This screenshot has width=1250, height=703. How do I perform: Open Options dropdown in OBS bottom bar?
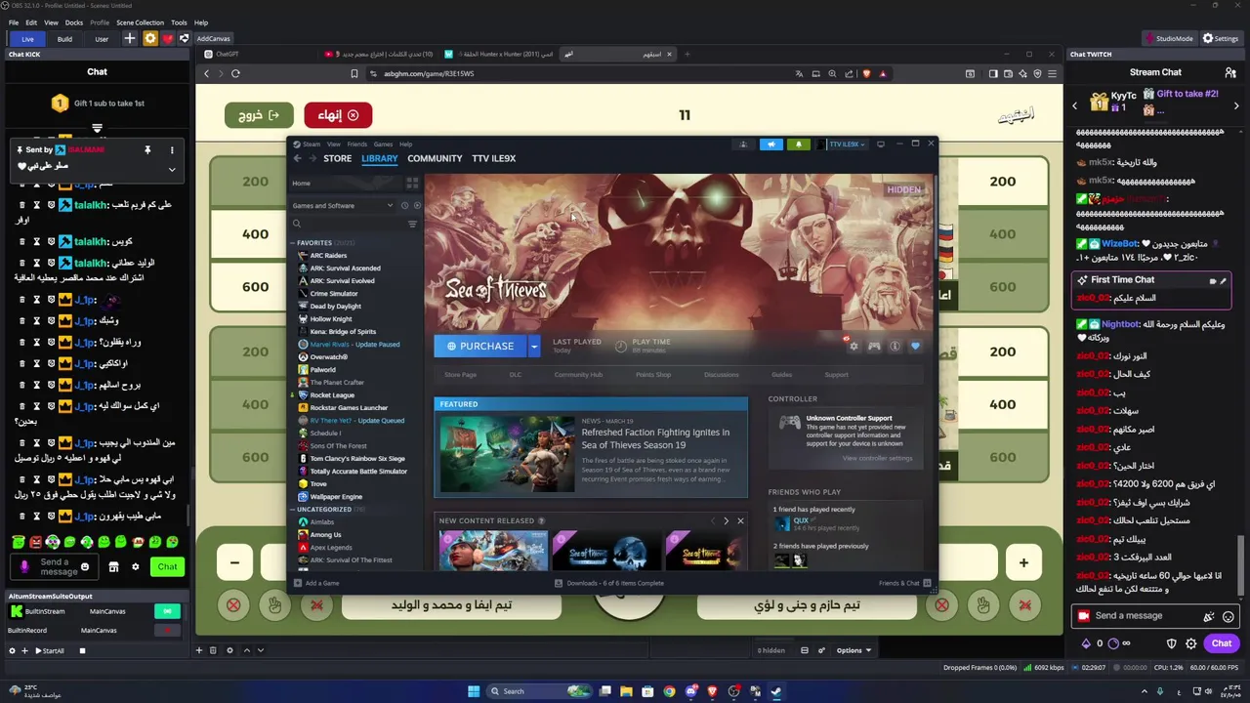[x=854, y=650]
